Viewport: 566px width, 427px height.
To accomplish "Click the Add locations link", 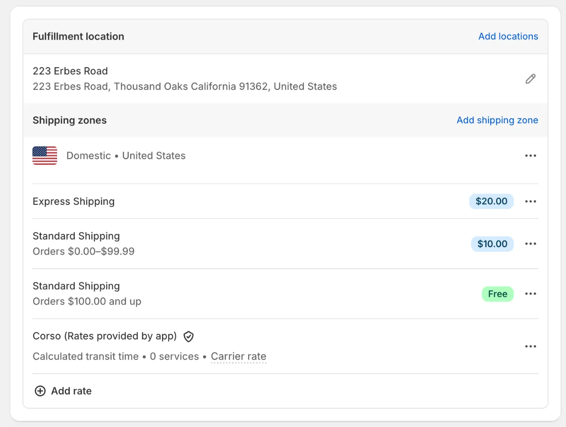I will (x=508, y=36).
